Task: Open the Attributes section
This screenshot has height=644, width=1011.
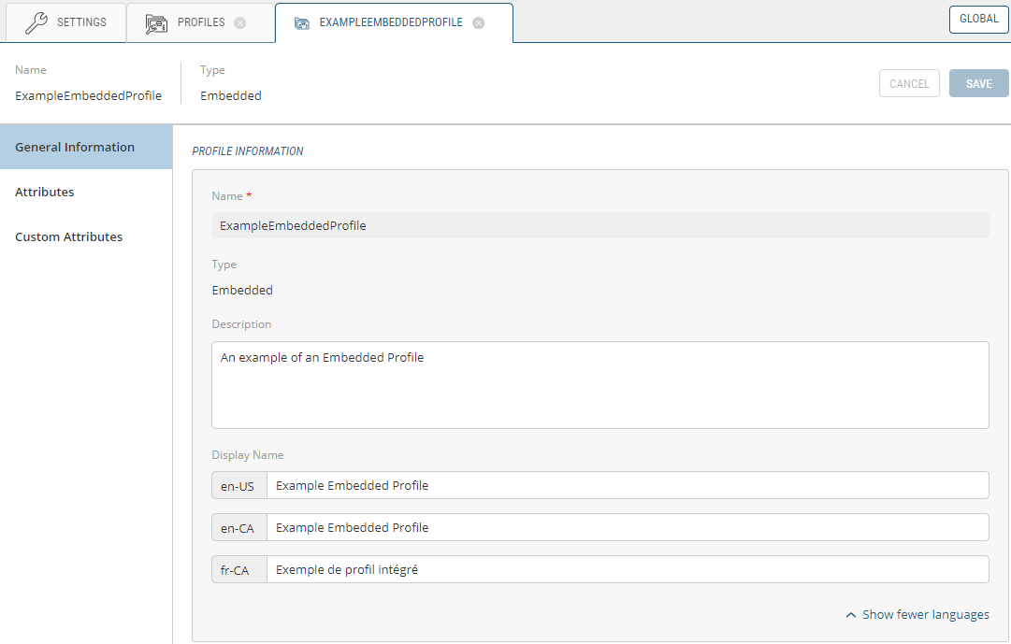Action: [x=45, y=193]
